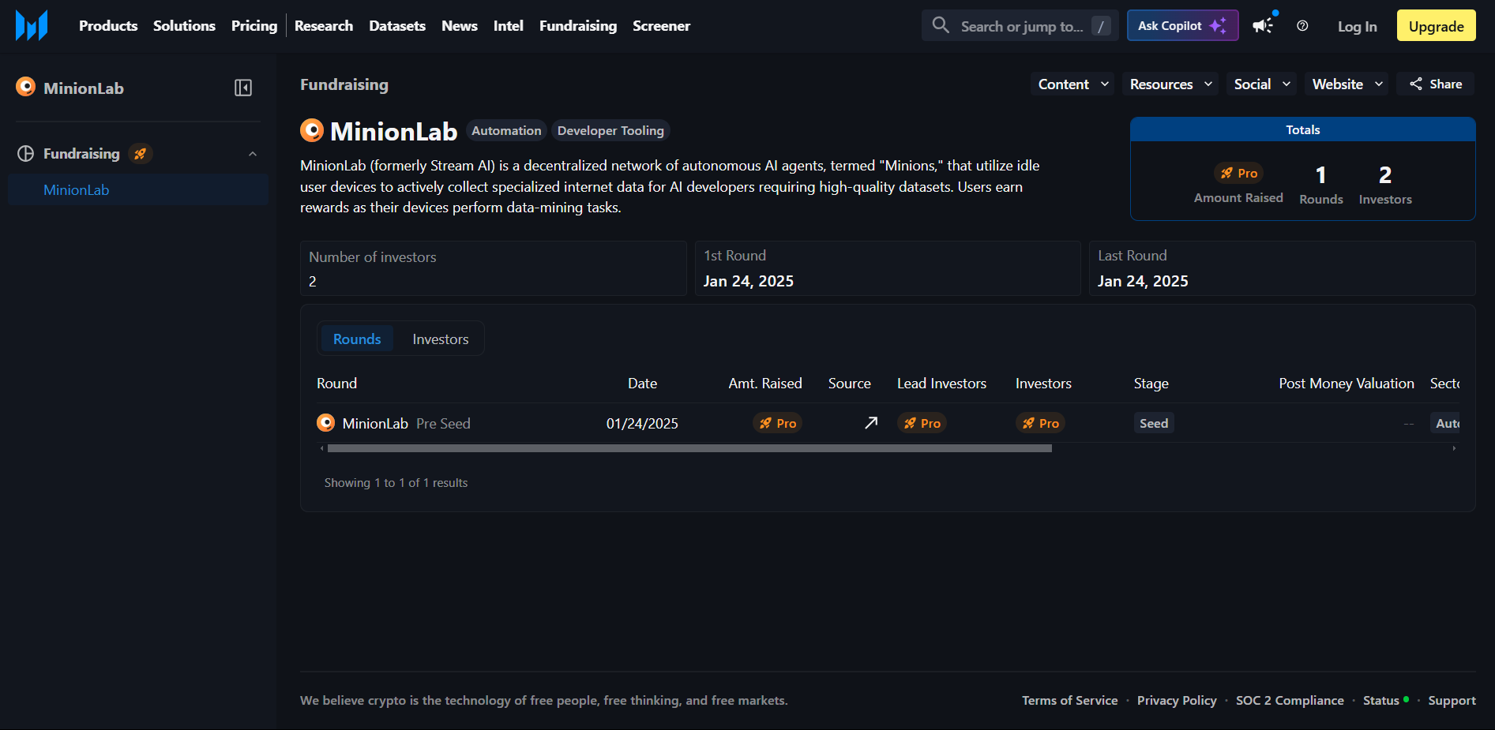The width and height of the screenshot is (1495, 730).
Task: Click the Pro rocket badge above Amount Raised
Action: [1238, 173]
